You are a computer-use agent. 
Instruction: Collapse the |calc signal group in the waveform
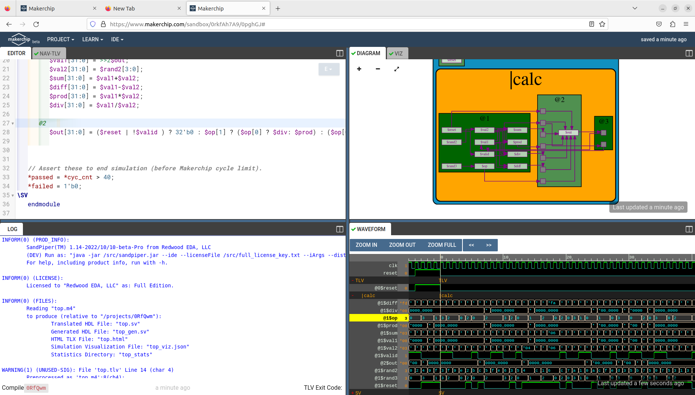(353, 295)
